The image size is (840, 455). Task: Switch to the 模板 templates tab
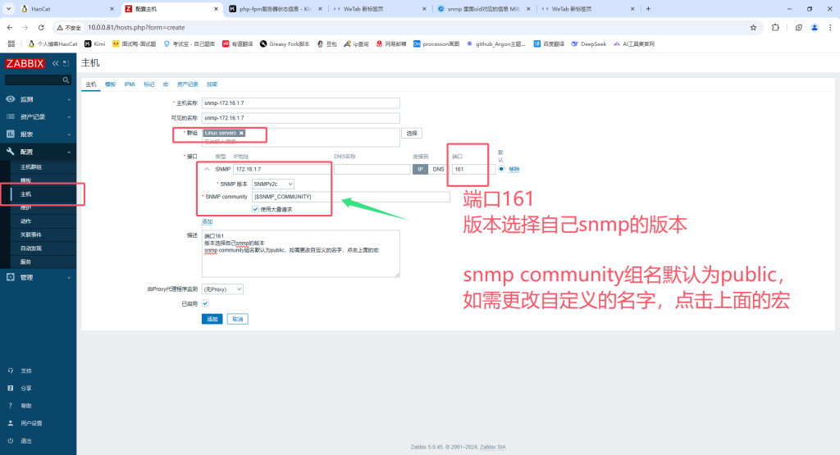pos(110,84)
